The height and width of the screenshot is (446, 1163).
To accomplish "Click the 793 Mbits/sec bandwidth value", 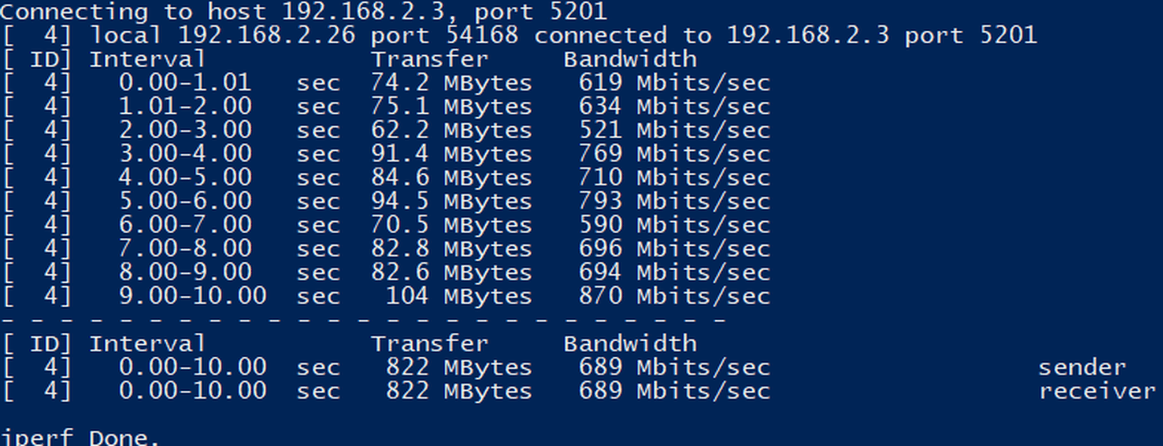I will (674, 201).
